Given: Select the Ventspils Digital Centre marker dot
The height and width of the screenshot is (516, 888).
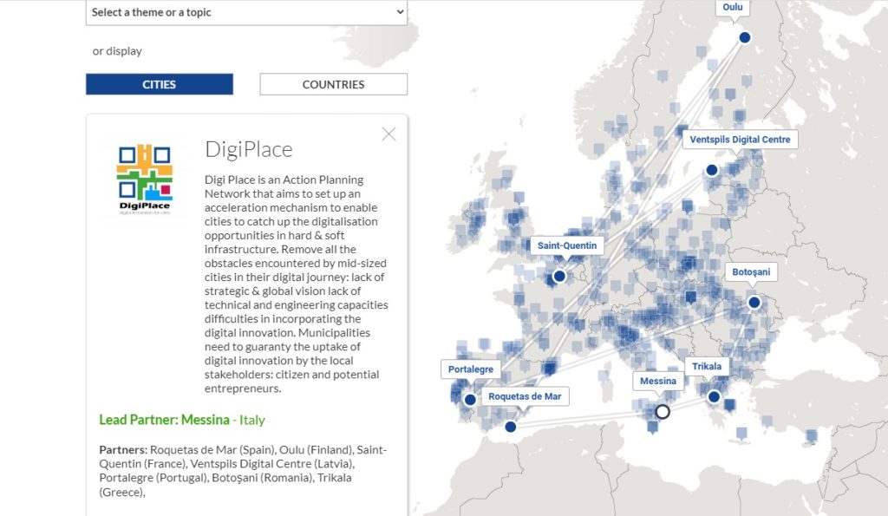Looking at the screenshot, I should [x=712, y=170].
